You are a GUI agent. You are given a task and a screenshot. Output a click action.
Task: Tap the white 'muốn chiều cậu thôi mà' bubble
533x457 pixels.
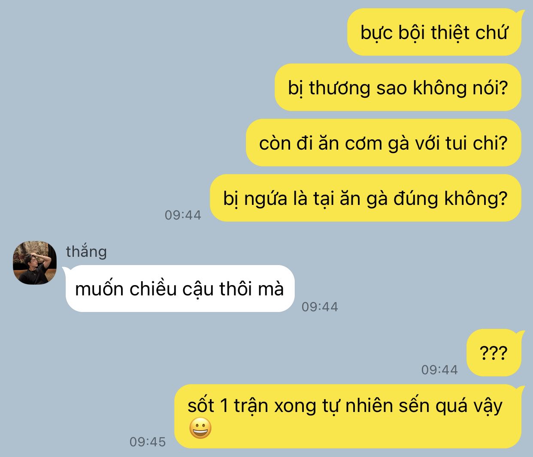pos(179,289)
